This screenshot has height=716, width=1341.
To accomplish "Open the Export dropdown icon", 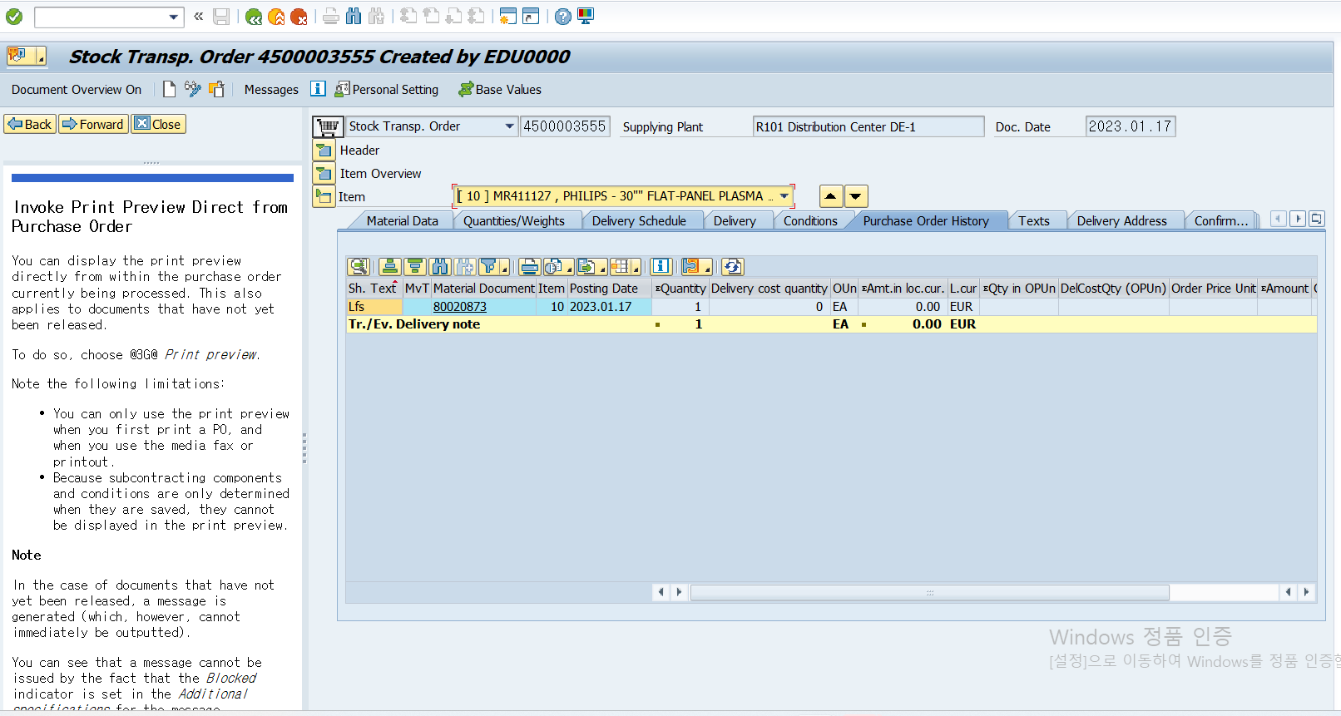I will pyautogui.click(x=591, y=266).
